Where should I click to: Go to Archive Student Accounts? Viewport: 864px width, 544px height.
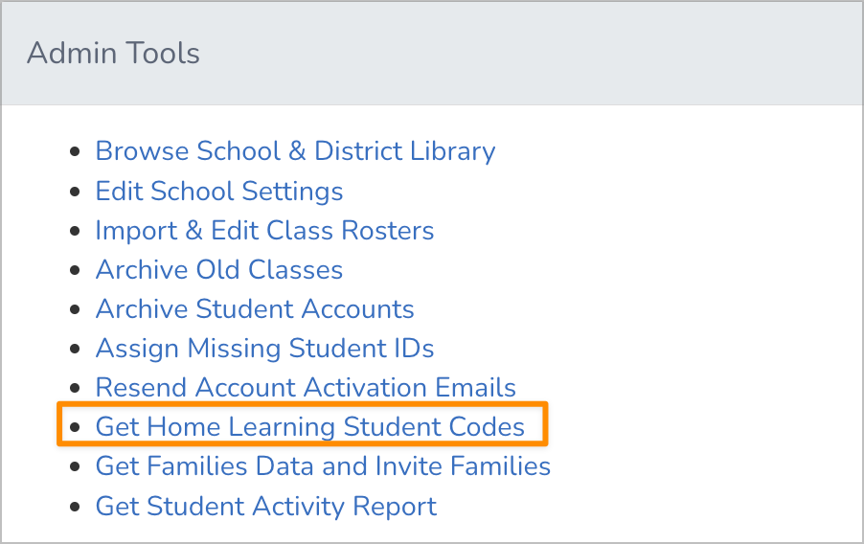(255, 309)
